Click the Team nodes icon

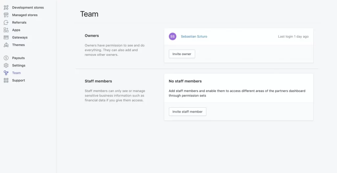coord(6,73)
